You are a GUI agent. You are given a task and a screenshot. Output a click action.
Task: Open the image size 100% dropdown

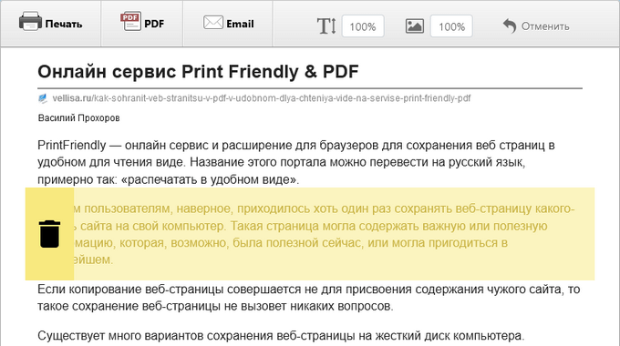point(451,26)
